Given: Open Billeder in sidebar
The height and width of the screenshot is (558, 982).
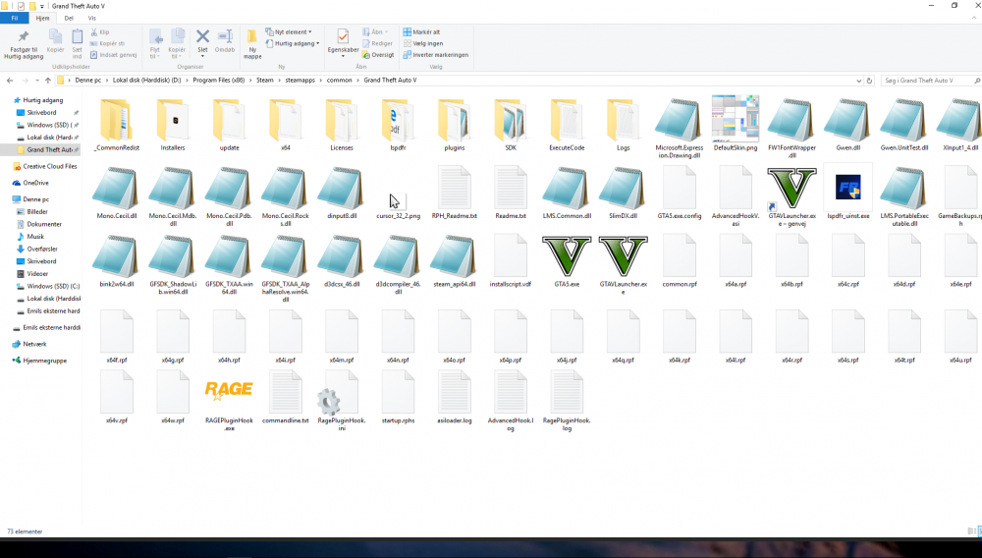Looking at the screenshot, I should click(x=37, y=211).
